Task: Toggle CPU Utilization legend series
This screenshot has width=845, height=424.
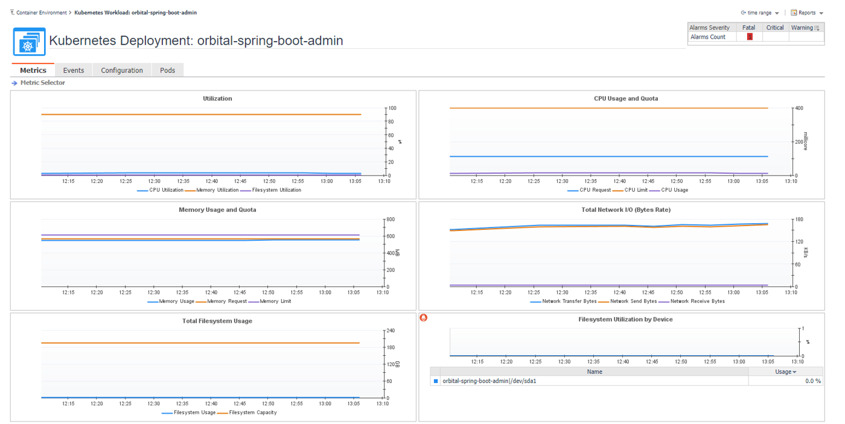Action: 160,190
